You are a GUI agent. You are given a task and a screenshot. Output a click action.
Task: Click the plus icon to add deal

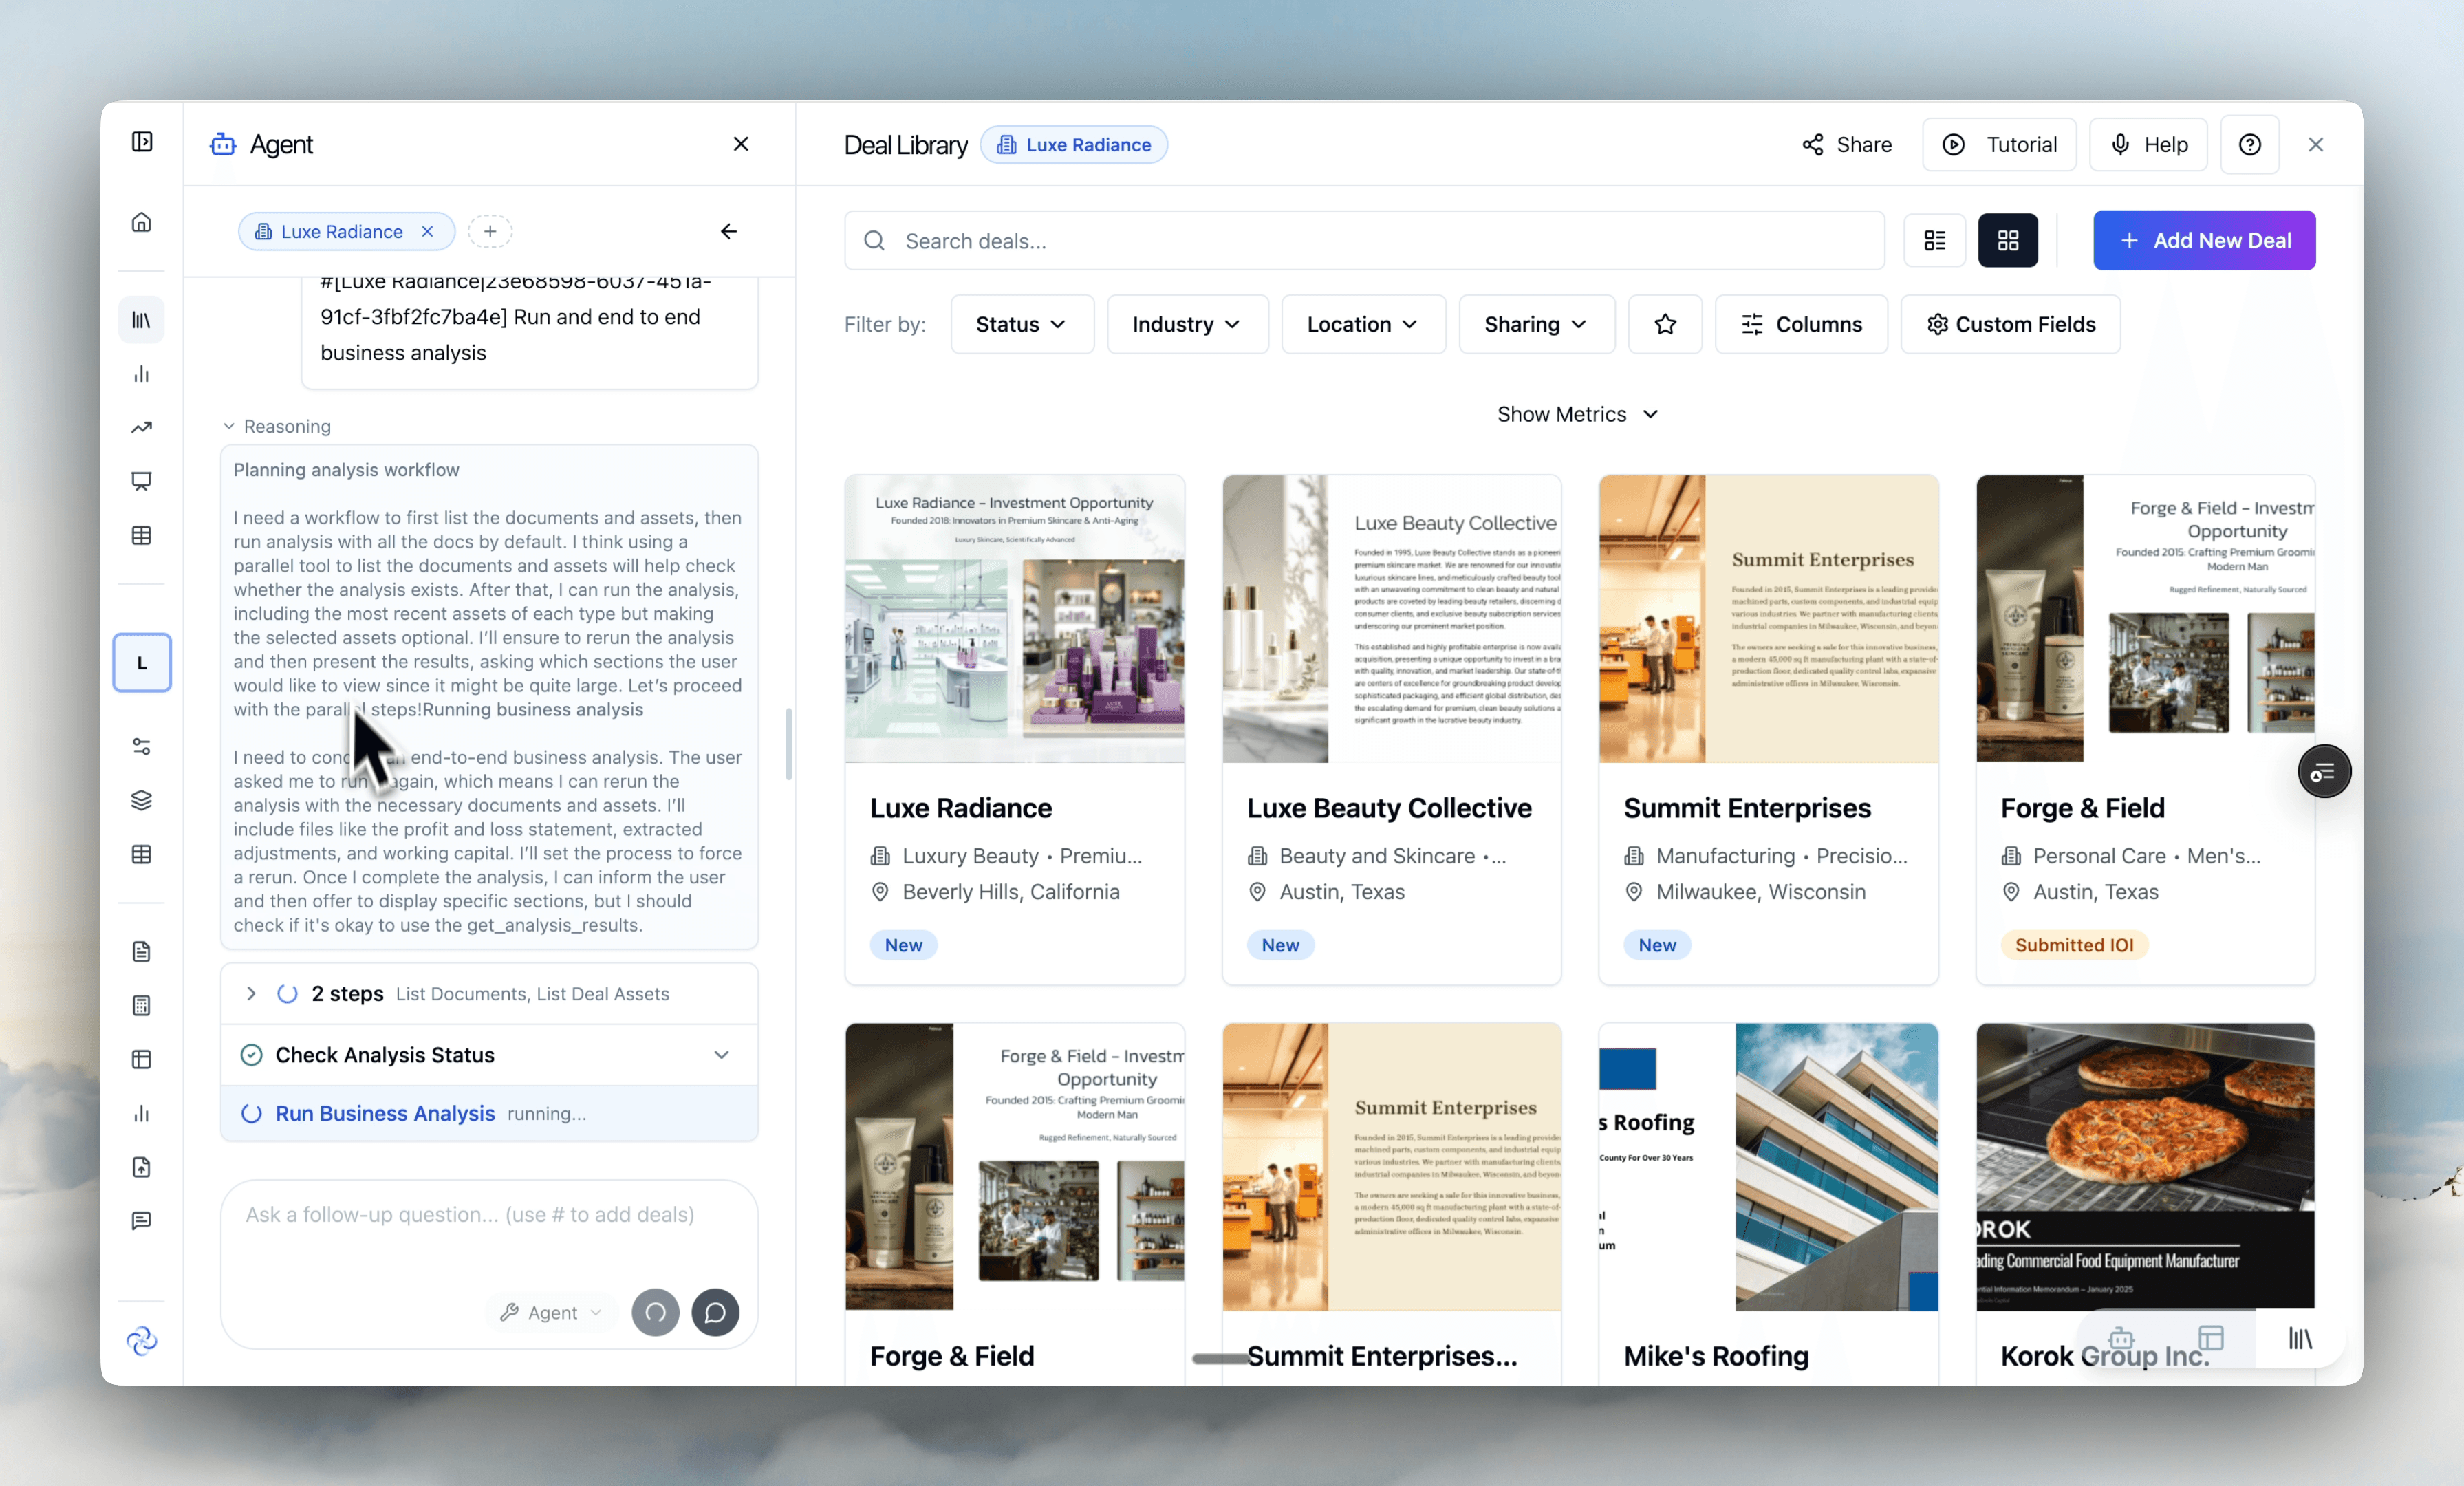tap(490, 231)
